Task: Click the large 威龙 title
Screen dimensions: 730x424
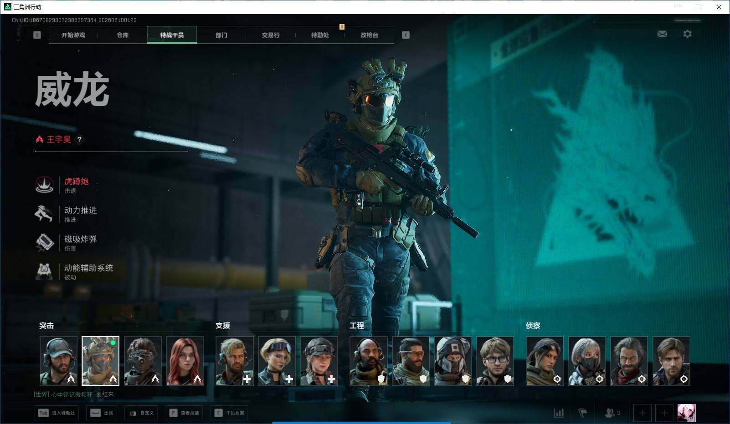Action: click(72, 90)
